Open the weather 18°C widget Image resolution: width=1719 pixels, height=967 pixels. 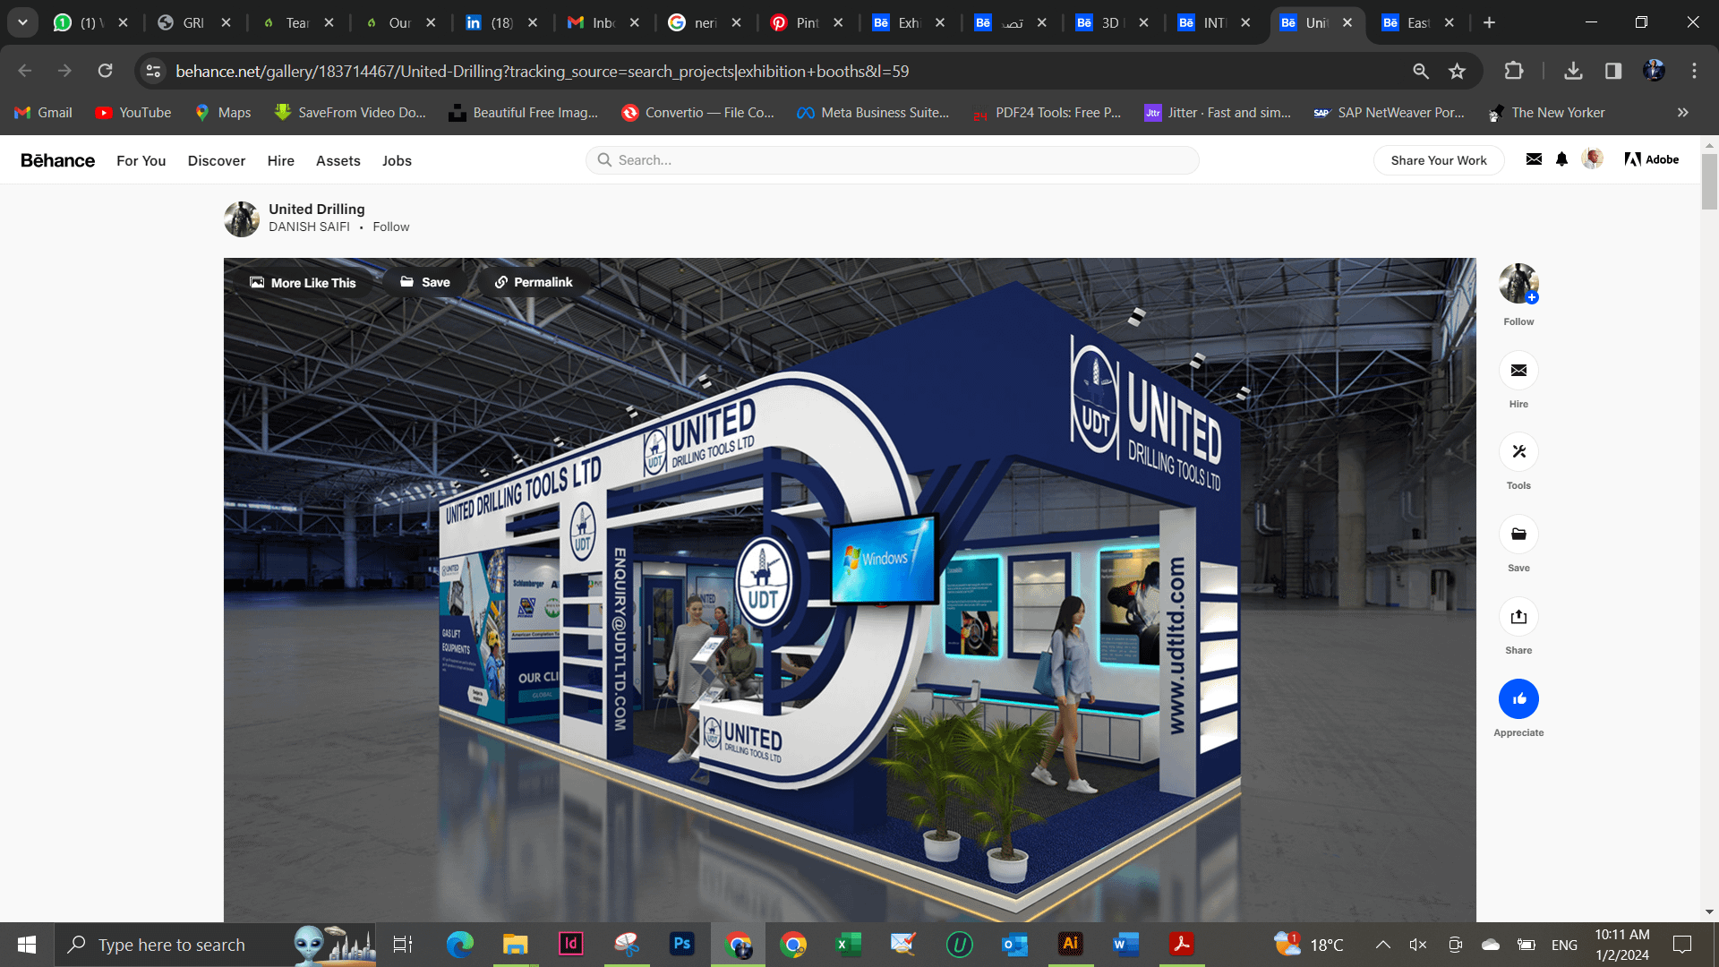(x=1309, y=945)
